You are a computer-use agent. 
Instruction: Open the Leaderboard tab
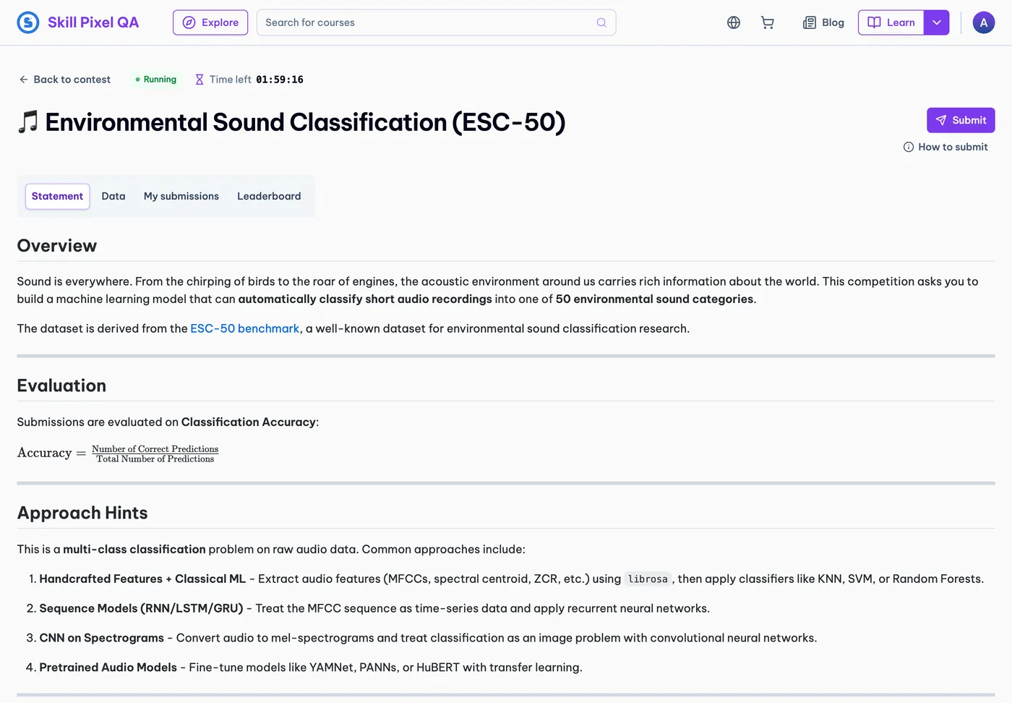coord(269,196)
